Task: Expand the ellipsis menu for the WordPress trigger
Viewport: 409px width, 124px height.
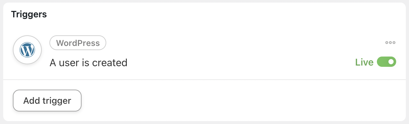Action: pyautogui.click(x=390, y=43)
